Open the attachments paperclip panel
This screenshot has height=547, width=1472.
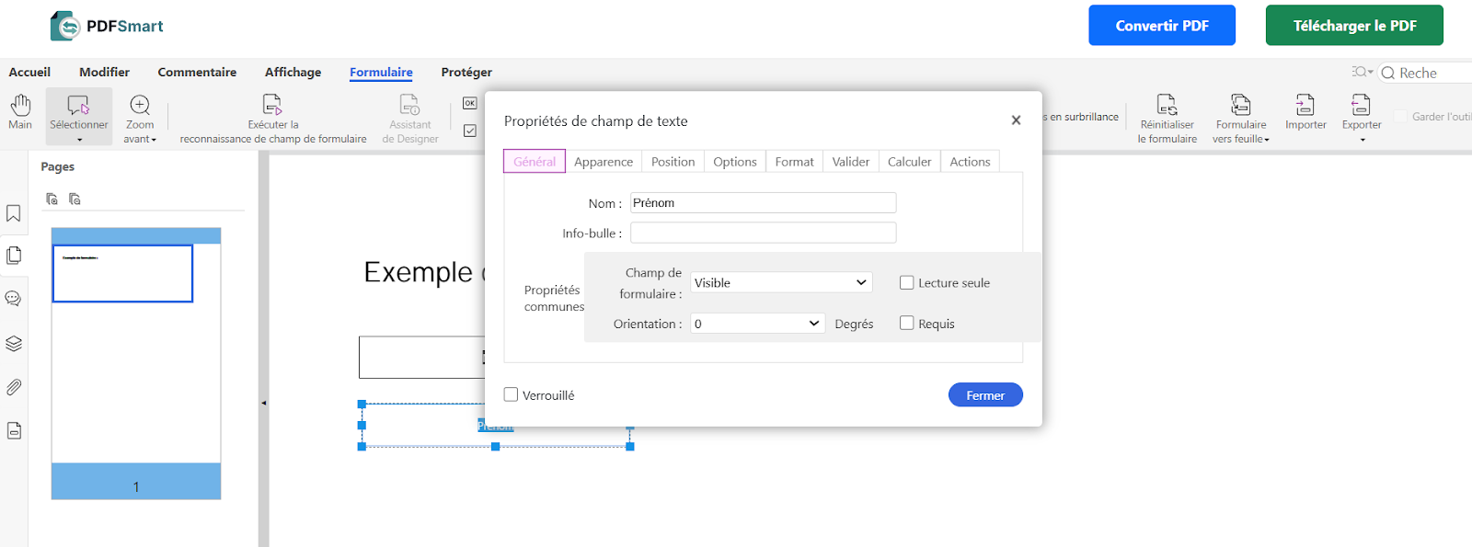coord(14,387)
